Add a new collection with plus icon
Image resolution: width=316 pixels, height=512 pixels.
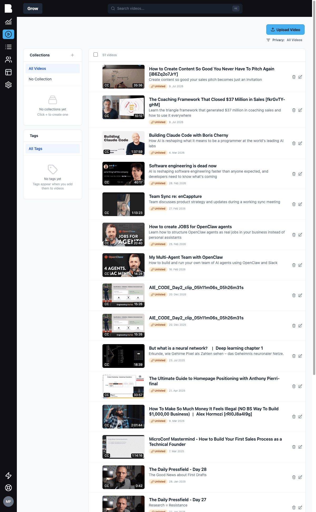click(72, 55)
